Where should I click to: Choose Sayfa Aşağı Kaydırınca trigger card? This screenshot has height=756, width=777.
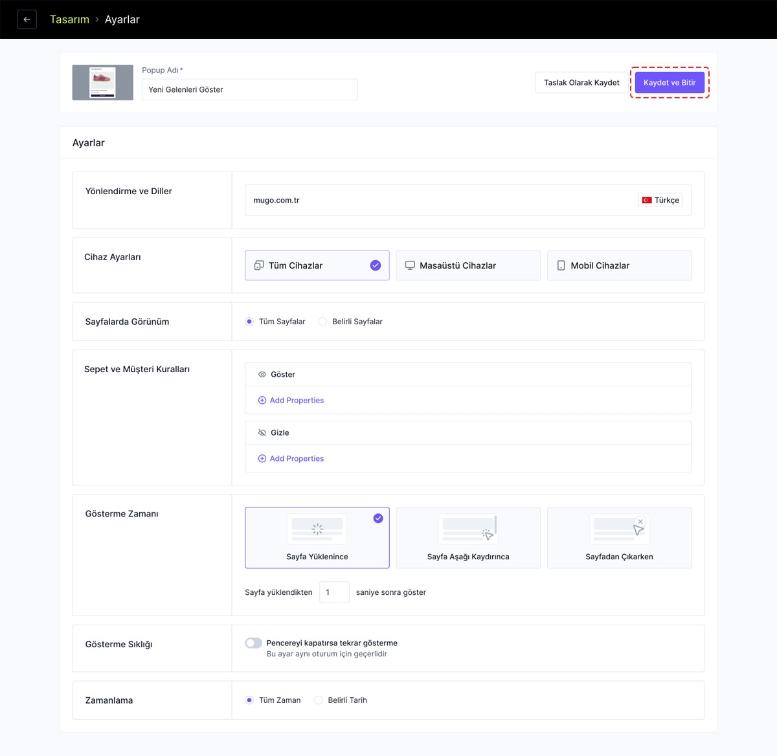[467, 538]
